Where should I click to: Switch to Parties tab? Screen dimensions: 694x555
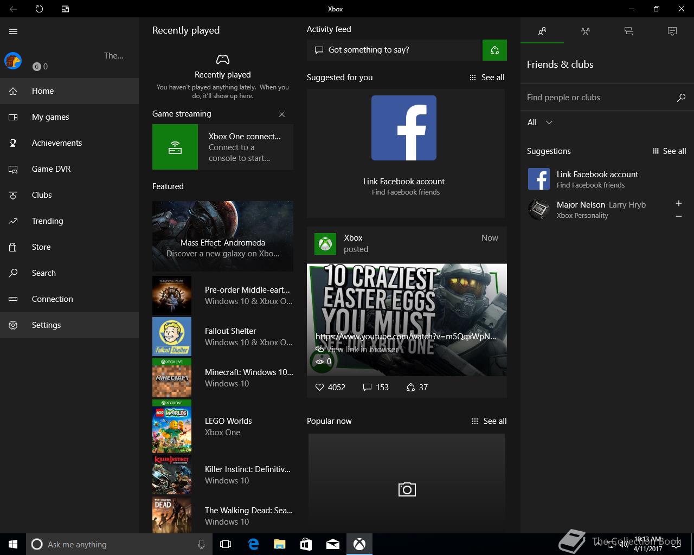(586, 31)
